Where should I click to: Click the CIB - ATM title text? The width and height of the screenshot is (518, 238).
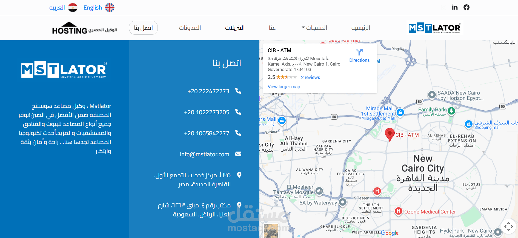click(x=279, y=50)
